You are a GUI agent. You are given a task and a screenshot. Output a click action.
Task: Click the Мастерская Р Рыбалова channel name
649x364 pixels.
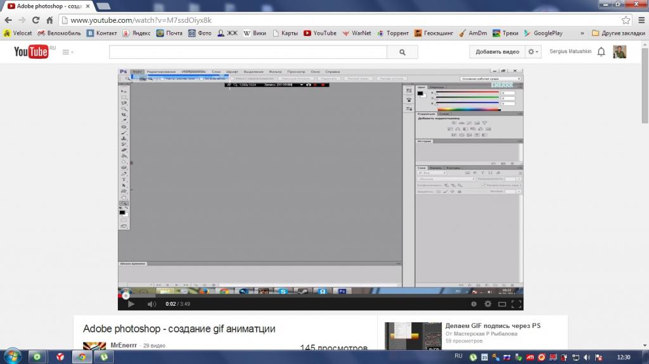485,334
